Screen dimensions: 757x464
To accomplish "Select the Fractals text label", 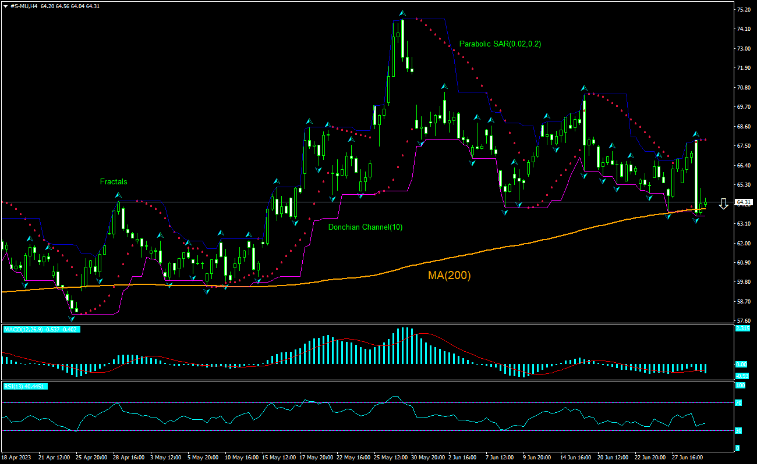I will pos(113,182).
